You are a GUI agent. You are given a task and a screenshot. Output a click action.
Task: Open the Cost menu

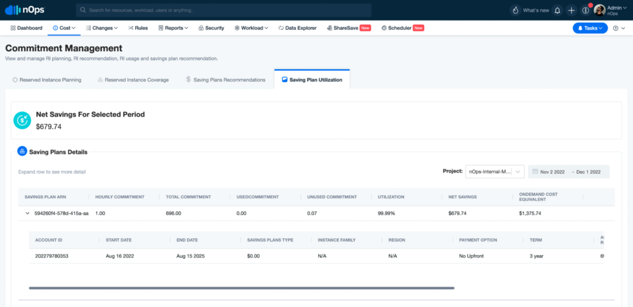(64, 28)
